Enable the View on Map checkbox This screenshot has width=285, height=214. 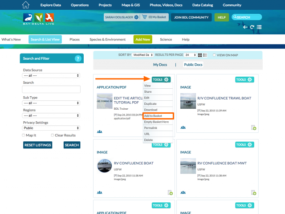214,55
